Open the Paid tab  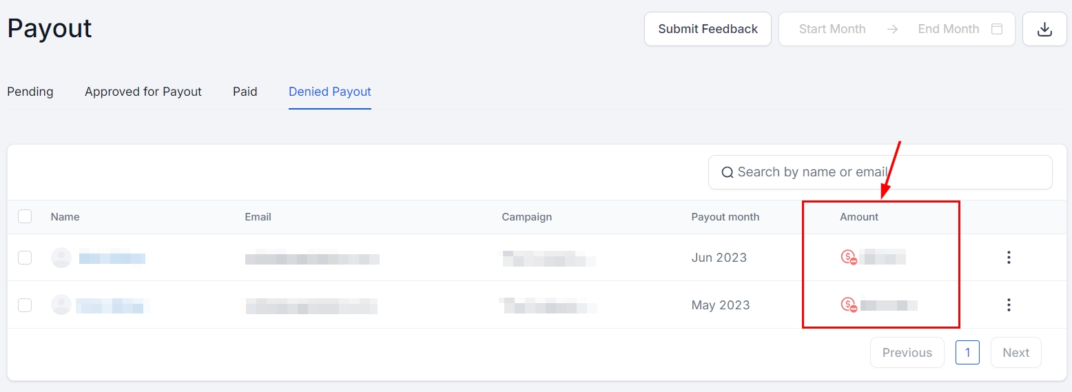pos(245,92)
